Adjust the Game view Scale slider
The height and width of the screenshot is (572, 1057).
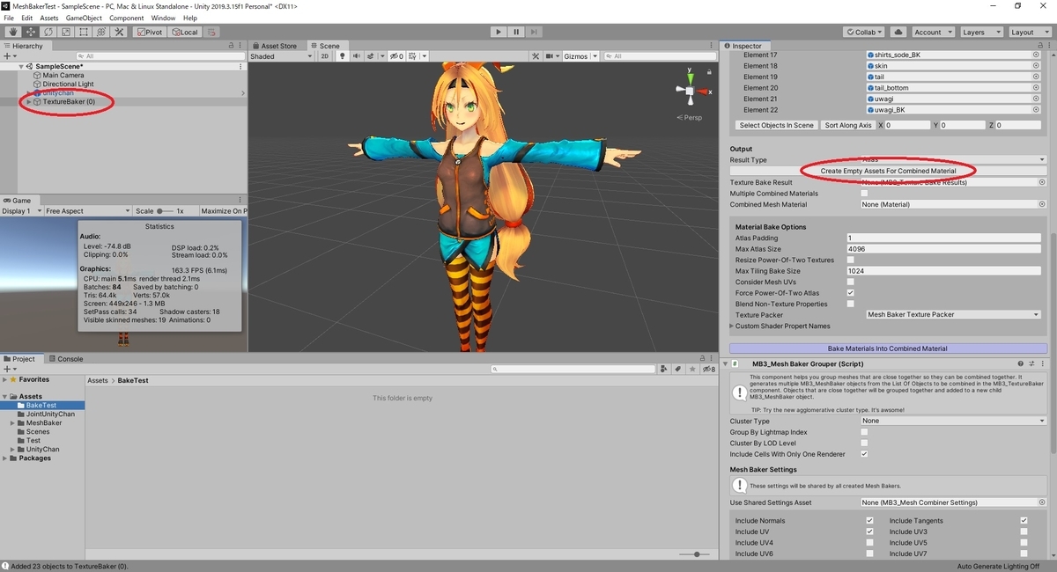[x=165, y=211]
